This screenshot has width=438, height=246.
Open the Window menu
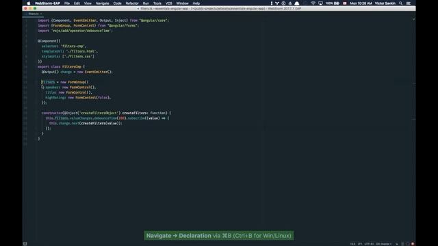pyautogui.click(x=183, y=3)
